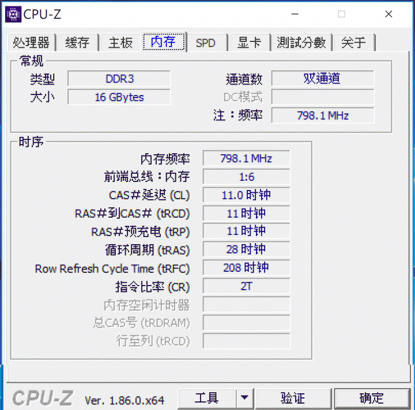Click the tRFC 208 时钟 value

[247, 268]
